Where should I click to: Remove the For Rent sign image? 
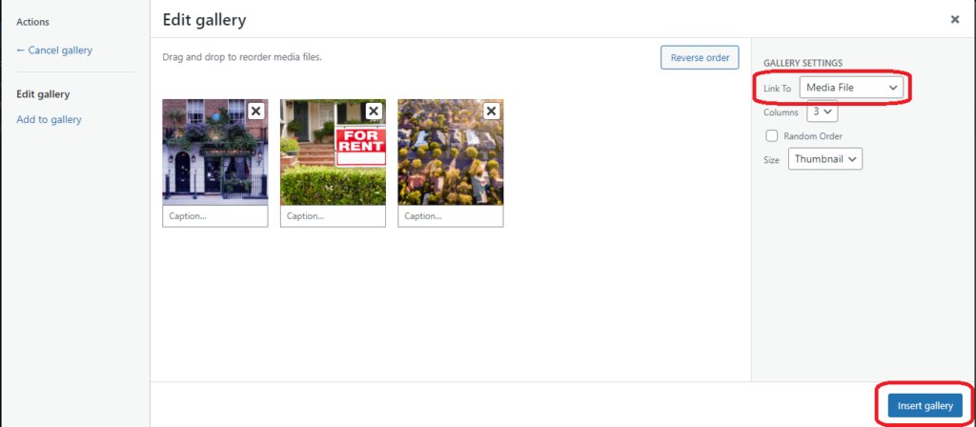coord(374,111)
